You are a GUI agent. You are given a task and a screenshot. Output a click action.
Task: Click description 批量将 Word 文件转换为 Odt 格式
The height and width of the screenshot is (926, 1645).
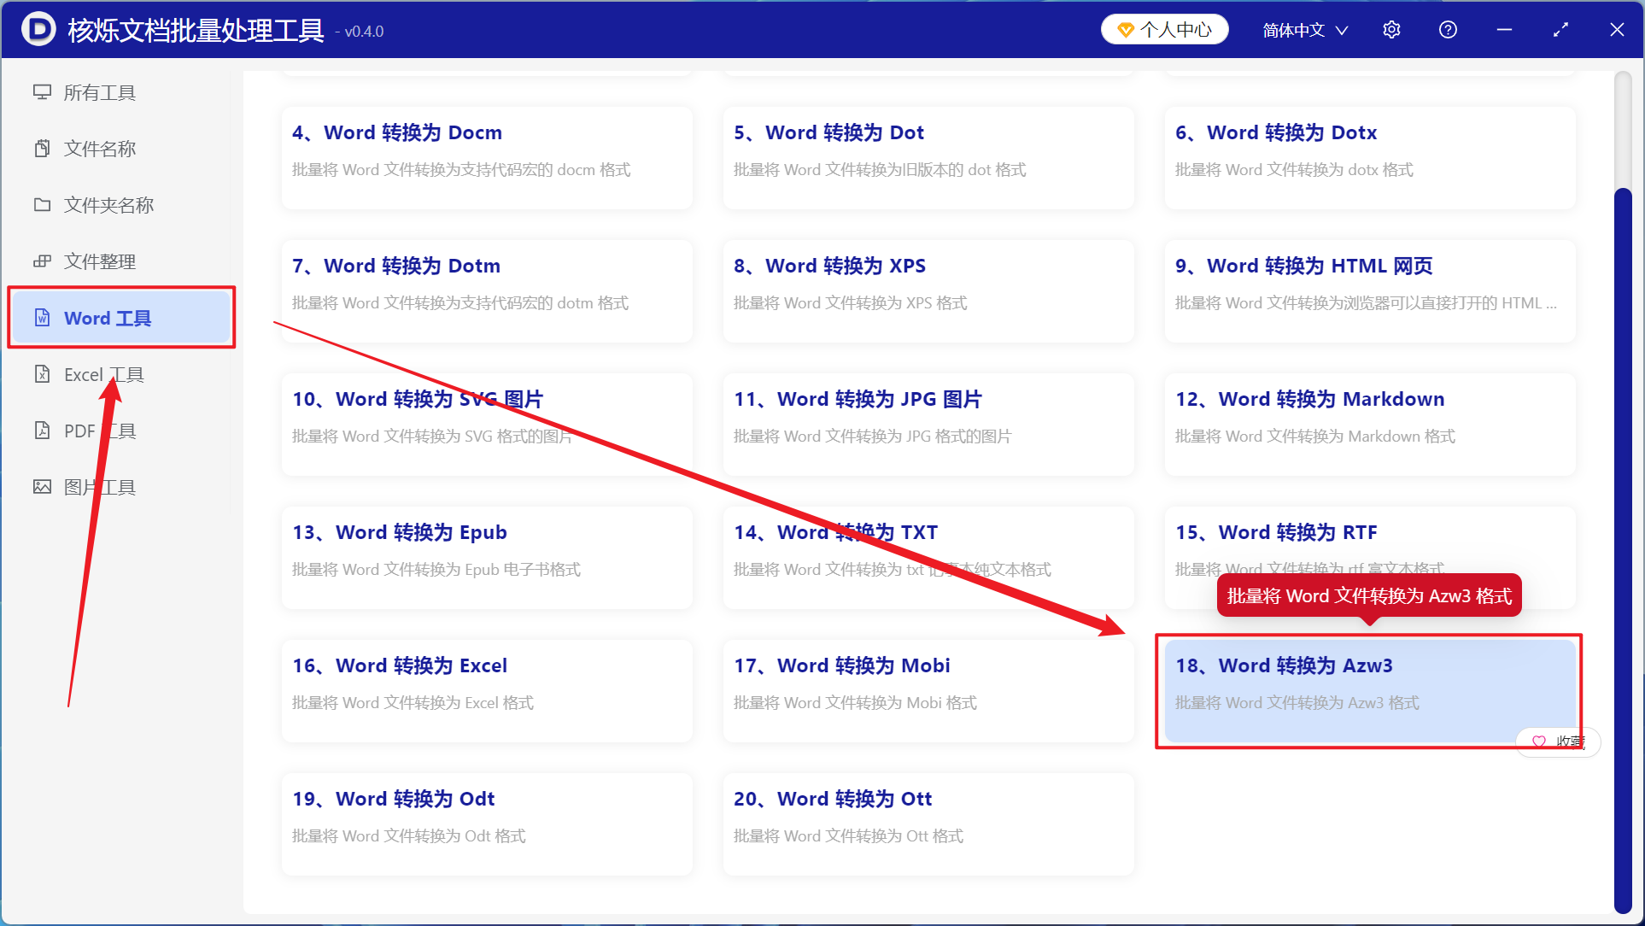pyautogui.click(x=409, y=836)
